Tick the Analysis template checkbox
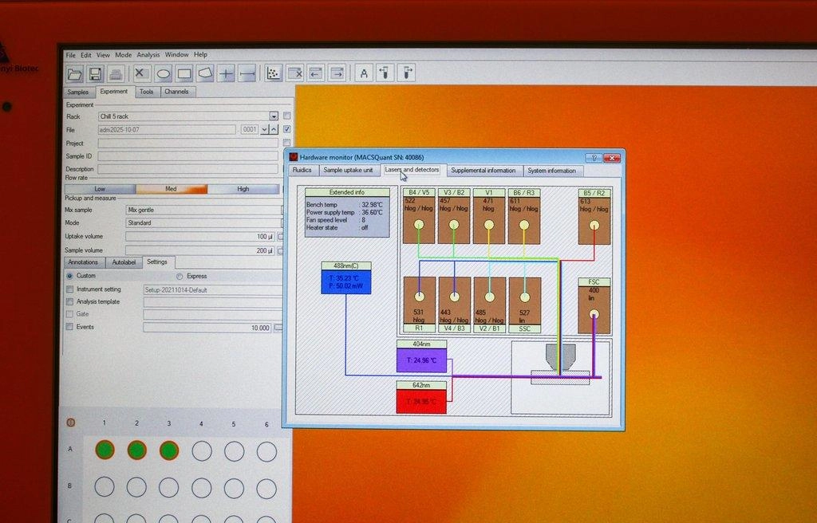This screenshot has height=523, width=817. (x=70, y=302)
